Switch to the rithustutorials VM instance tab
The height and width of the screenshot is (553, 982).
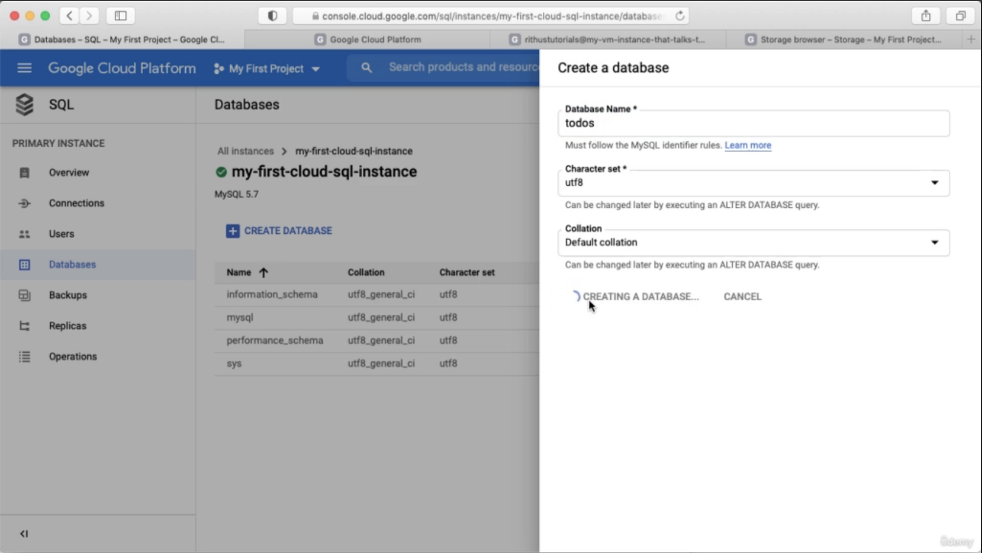coord(608,39)
